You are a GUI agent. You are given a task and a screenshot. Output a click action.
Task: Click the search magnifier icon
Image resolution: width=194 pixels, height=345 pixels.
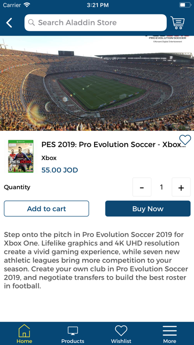31,22
